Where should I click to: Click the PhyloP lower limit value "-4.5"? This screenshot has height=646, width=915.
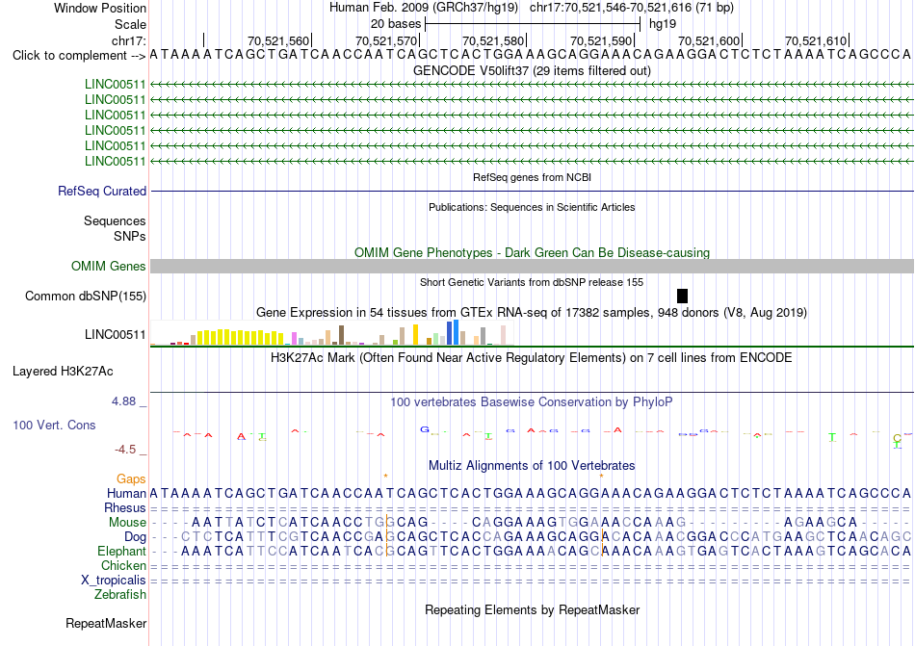(x=125, y=449)
